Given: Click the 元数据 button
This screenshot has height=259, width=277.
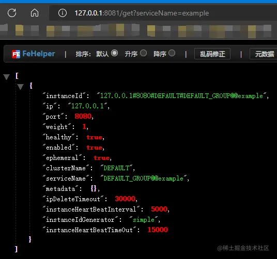Looking at the screenshot, I should [x=264, y=54].
